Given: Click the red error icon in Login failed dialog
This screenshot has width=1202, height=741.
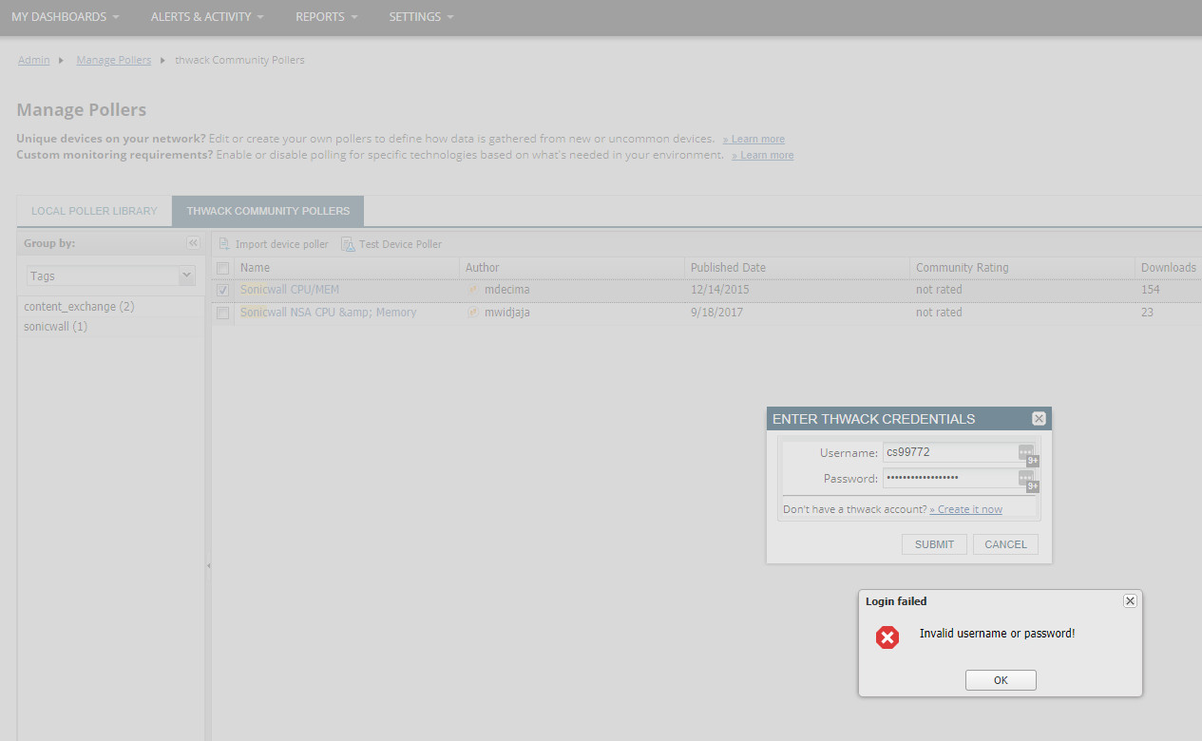Looking at the screenshot, I should (x=887, y=637).
